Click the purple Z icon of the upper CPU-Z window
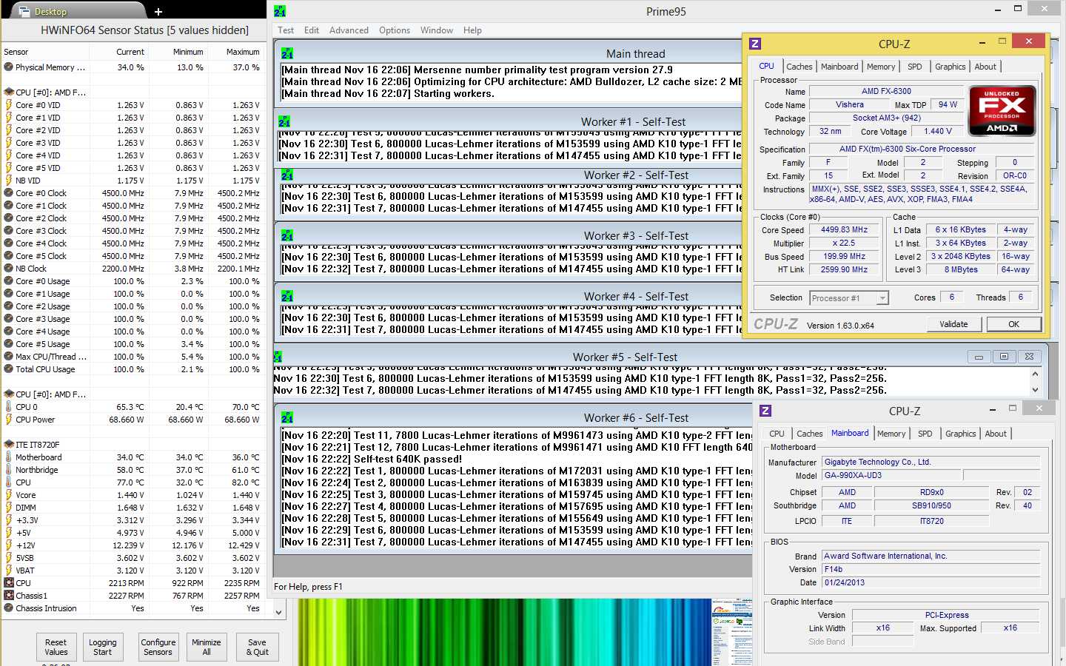 (755, 44)
